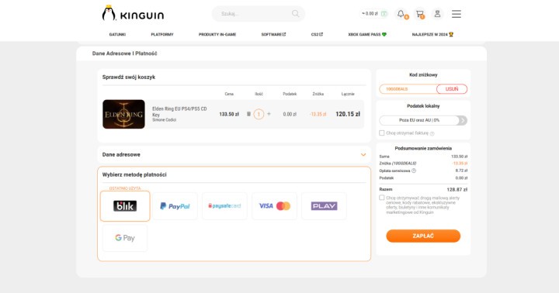Image resolution: width=559 pixels, height=293 pixels.
Task: Delete Elden Ring using trash icon
Action: (249, 114)
